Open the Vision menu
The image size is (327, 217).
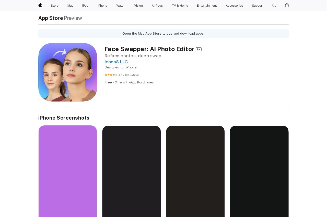click(138, 6)
